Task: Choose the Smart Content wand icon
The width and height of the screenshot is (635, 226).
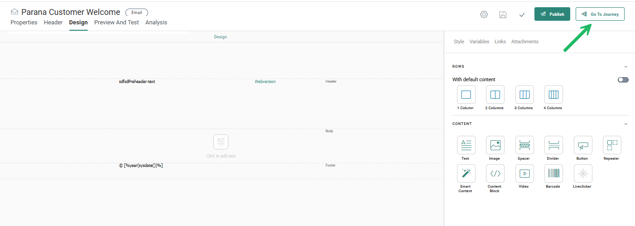Action: coord(466,173)
